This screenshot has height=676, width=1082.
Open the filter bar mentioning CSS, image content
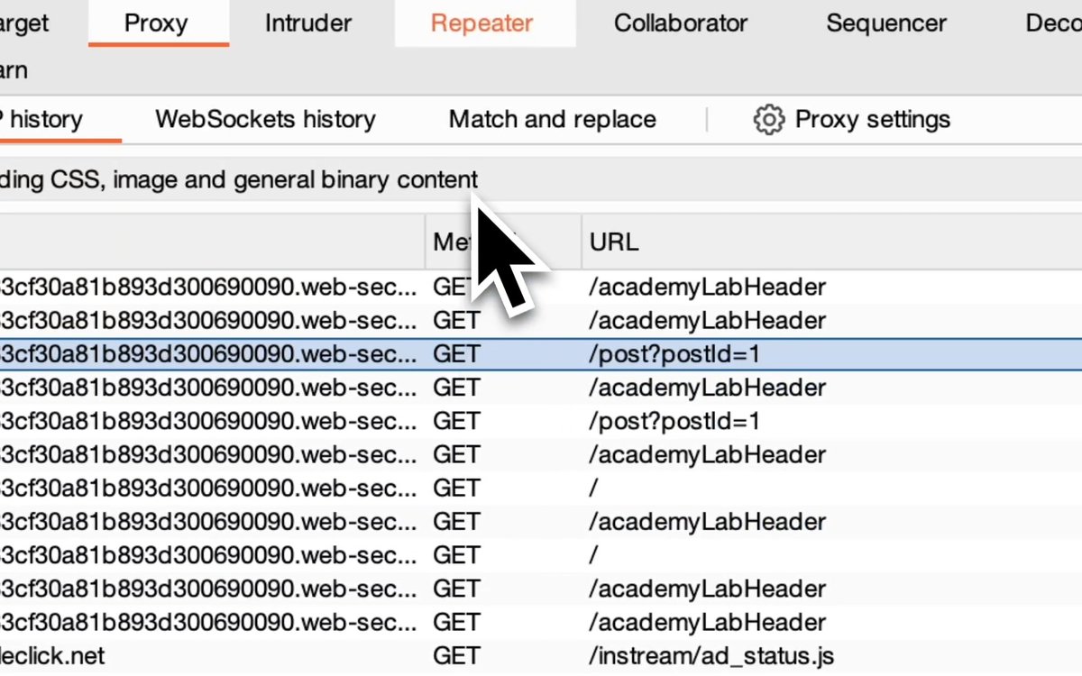tap(541, 180)
